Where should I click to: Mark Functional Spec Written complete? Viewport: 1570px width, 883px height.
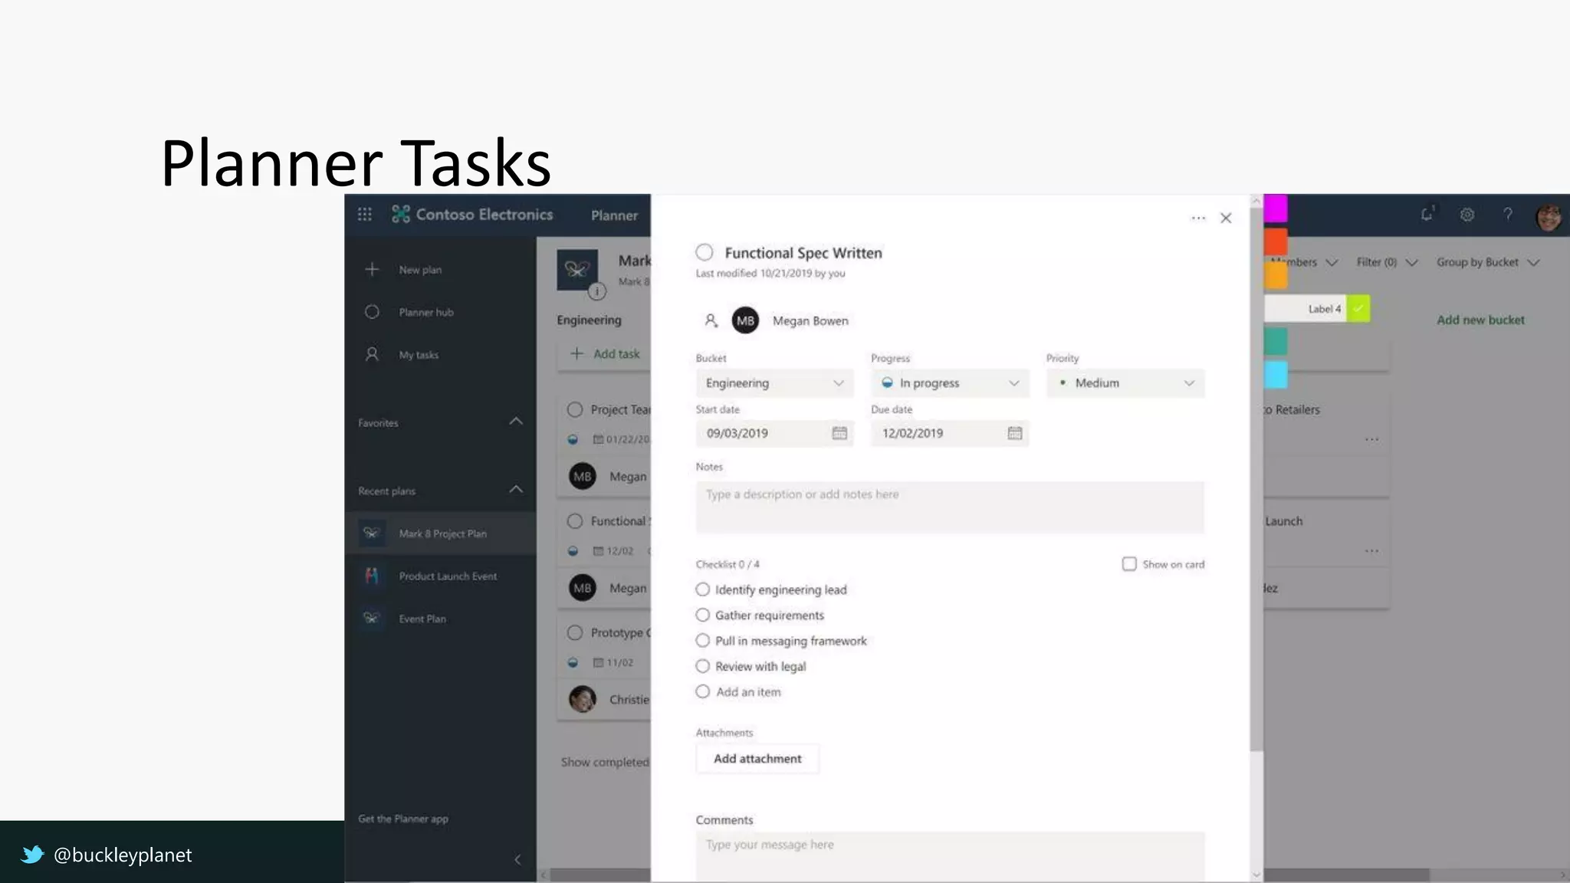tap(705, 252)
